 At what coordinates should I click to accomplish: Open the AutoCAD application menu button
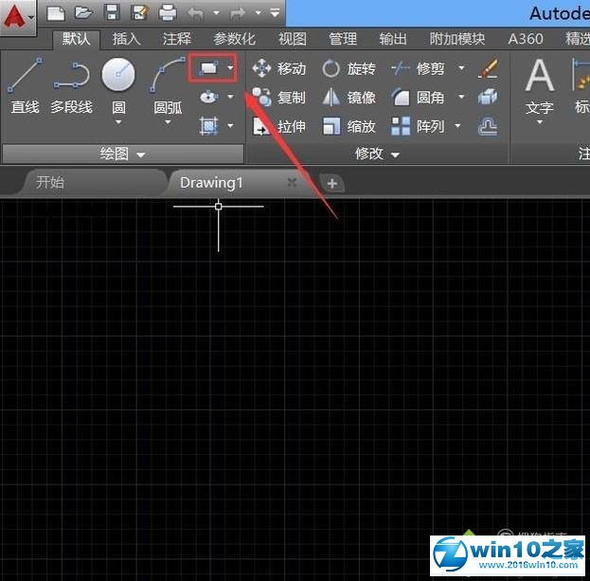coord(17,16)
